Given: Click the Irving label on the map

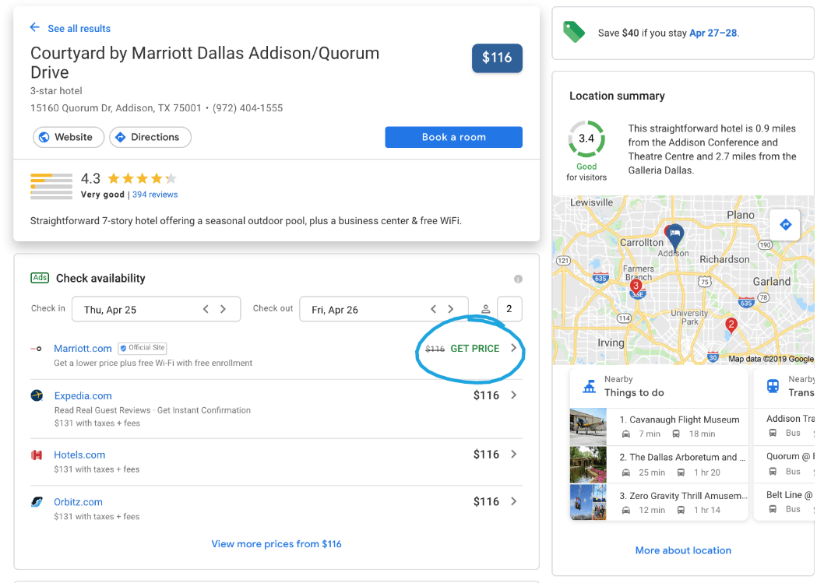Looking at the screenshot, I should click(x=611, y=343).
